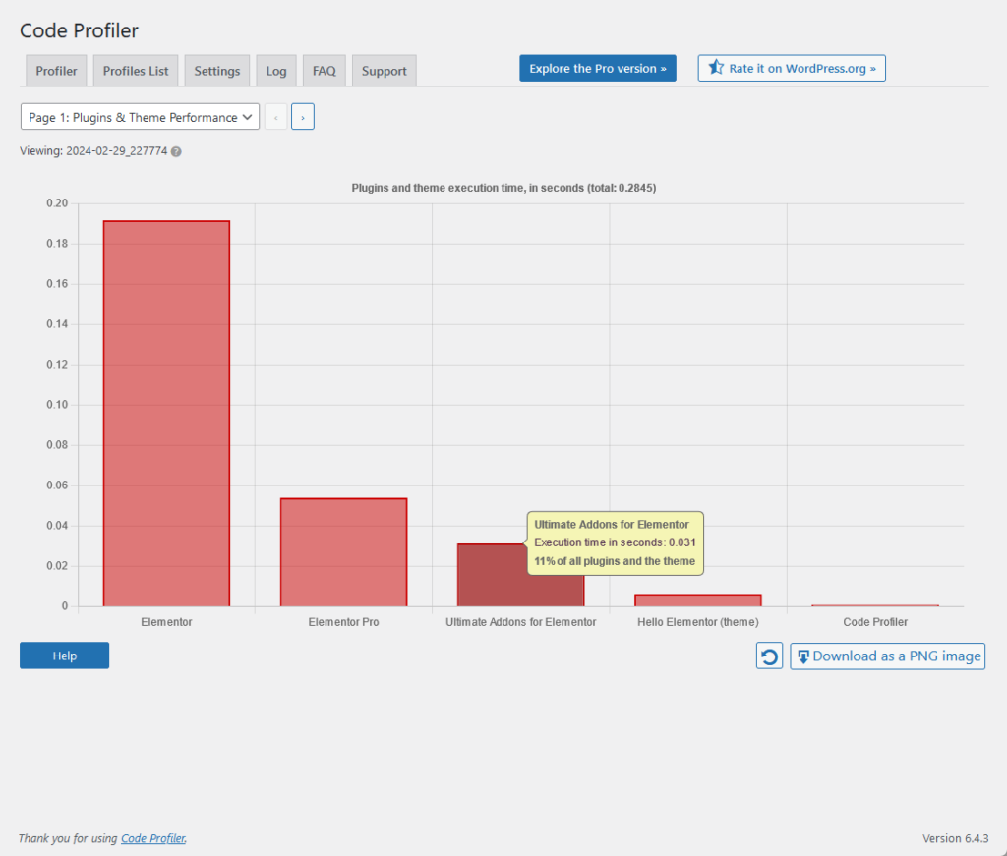
Task: Click Download as a PNG image button
Action: [x=887, y=656]
